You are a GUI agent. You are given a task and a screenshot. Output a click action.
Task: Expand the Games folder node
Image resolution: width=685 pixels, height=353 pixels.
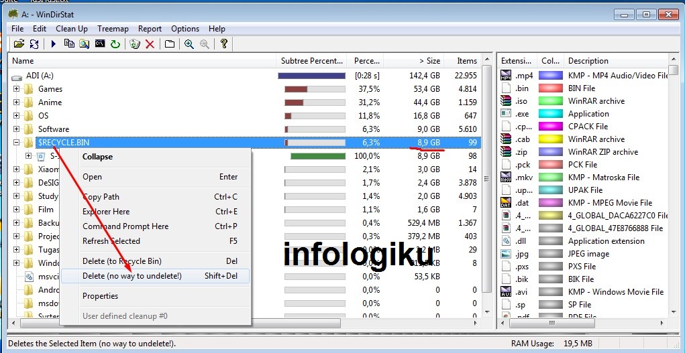pyautogui.click(x=16, y=89)
